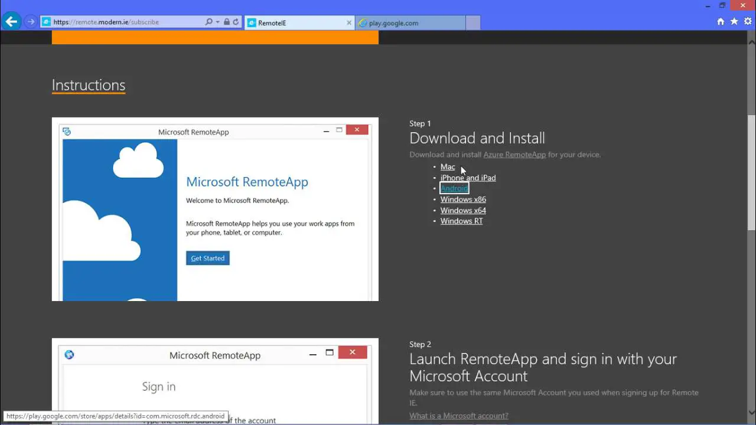Screen dimensions: 756x425
Task: Open the What is a Microsoft account link
Action: (459, 416)
